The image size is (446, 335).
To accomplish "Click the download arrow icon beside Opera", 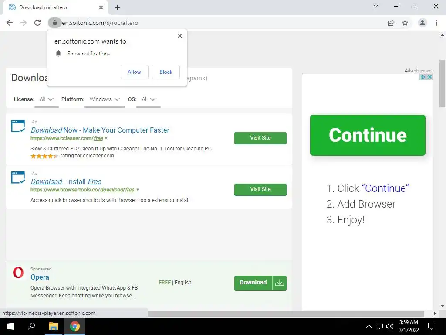I will tap(280, 283).
